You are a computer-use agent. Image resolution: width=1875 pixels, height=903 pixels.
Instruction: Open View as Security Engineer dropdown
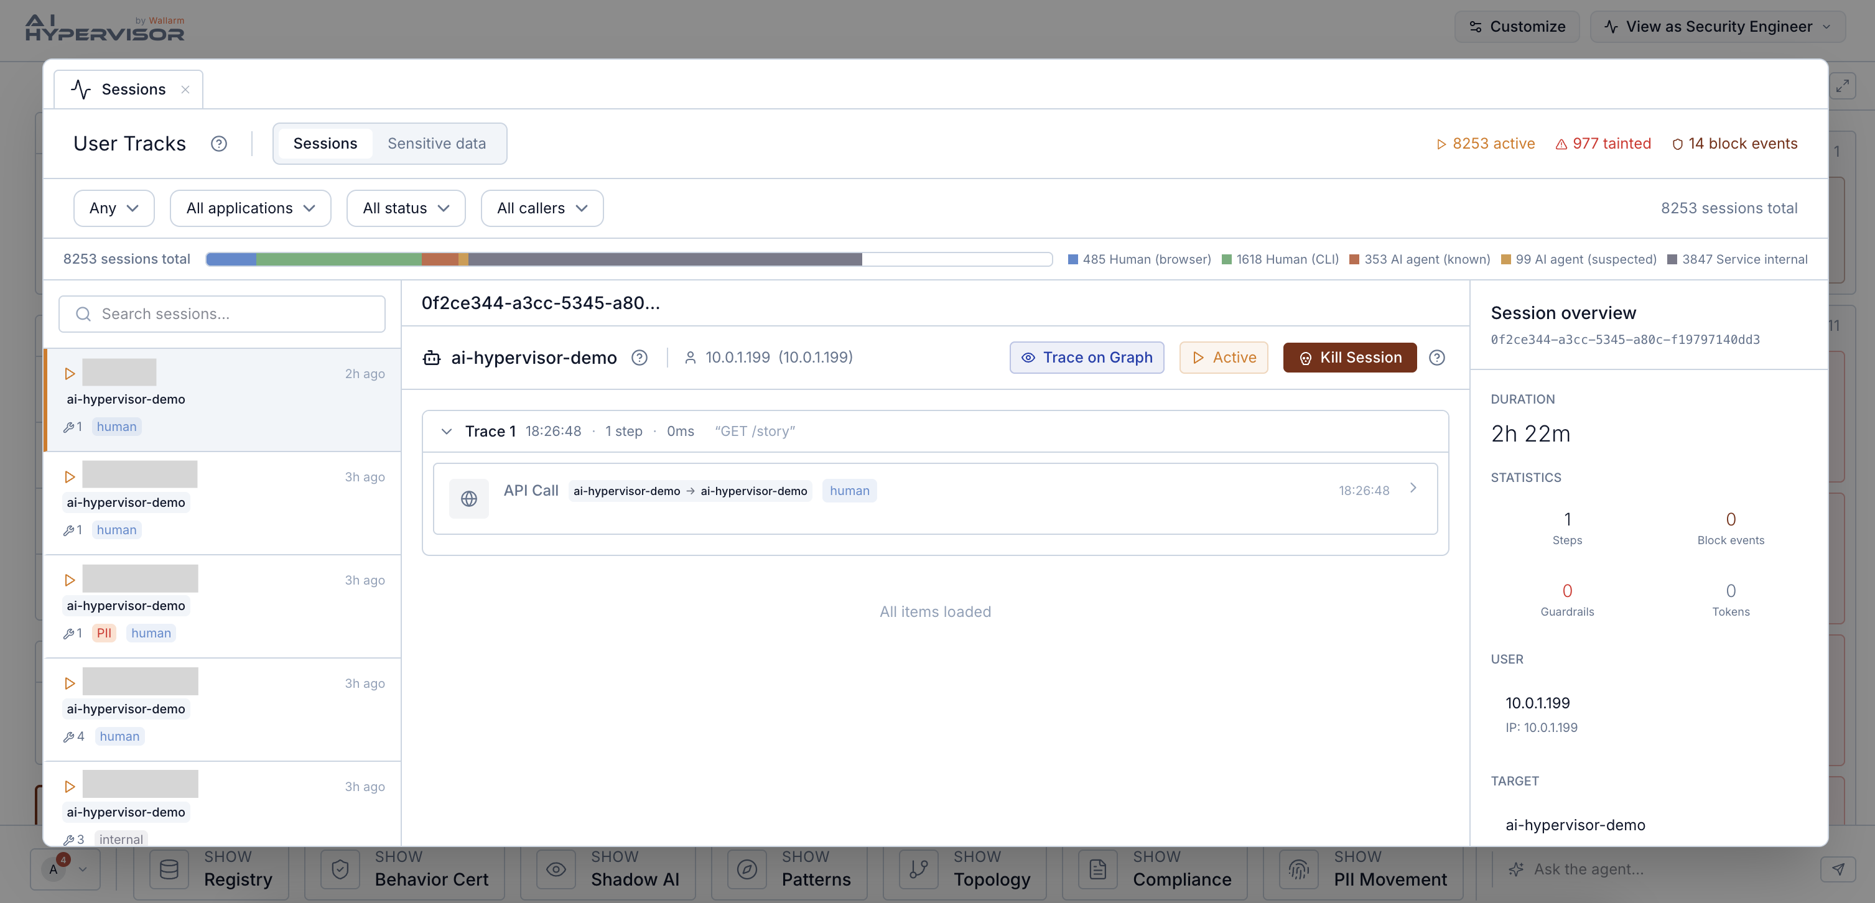[1718, 27]
